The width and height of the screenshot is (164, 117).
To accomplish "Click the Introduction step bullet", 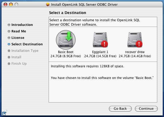I will (x=9, y=25).
